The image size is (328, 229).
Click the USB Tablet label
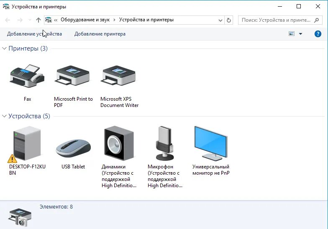point(73,167)
